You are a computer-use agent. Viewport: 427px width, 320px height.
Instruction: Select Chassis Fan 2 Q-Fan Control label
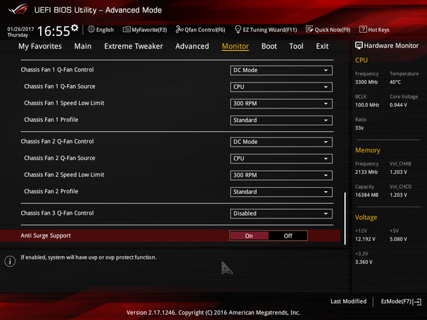57,141
